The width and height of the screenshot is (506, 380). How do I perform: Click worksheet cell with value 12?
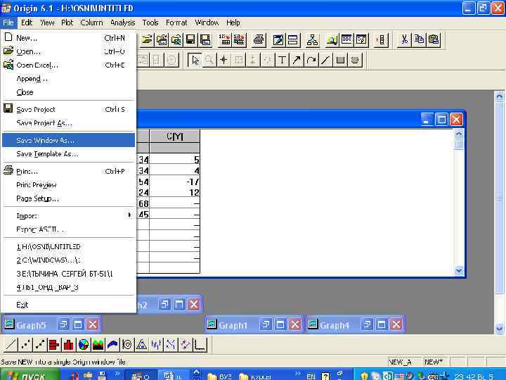point(174,193)
